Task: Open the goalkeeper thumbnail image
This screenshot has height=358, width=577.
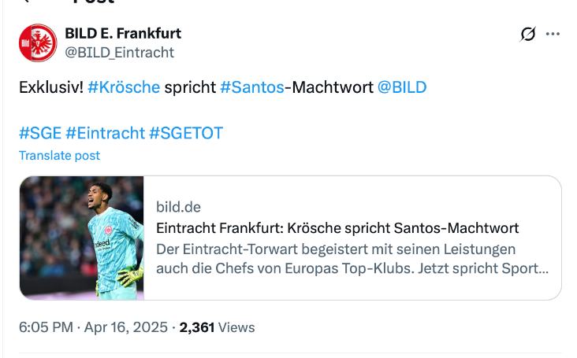Action: 82,238
